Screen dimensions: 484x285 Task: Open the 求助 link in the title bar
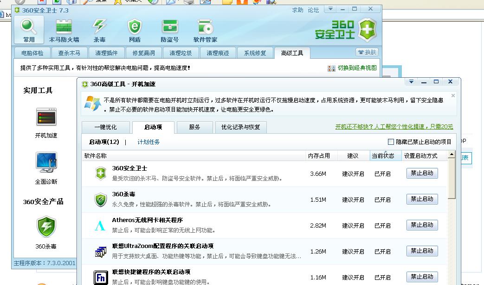(x=297, y=10)
